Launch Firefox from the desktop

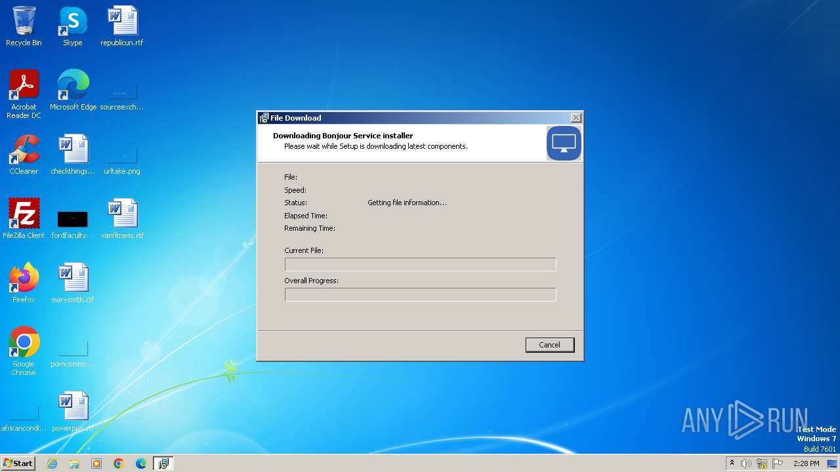coord(24,283)
